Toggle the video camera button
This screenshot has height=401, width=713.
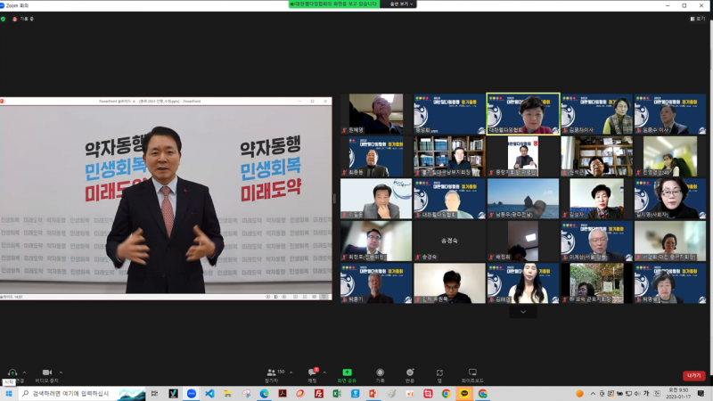[46, 372]
